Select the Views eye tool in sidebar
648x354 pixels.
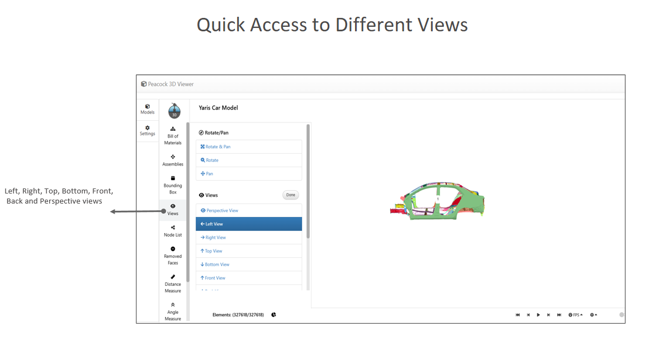(x=173, y=210)
